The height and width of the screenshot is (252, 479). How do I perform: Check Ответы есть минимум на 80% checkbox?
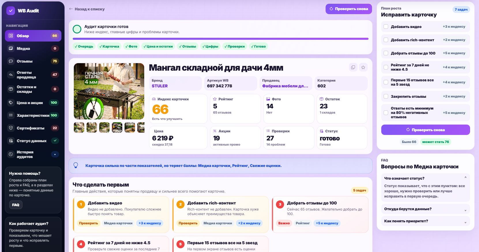pos(386,113)
